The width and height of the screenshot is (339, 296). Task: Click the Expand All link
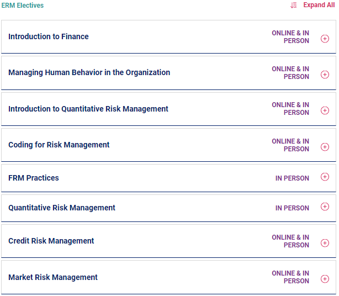pyautogui.click(x=319, y=5)
